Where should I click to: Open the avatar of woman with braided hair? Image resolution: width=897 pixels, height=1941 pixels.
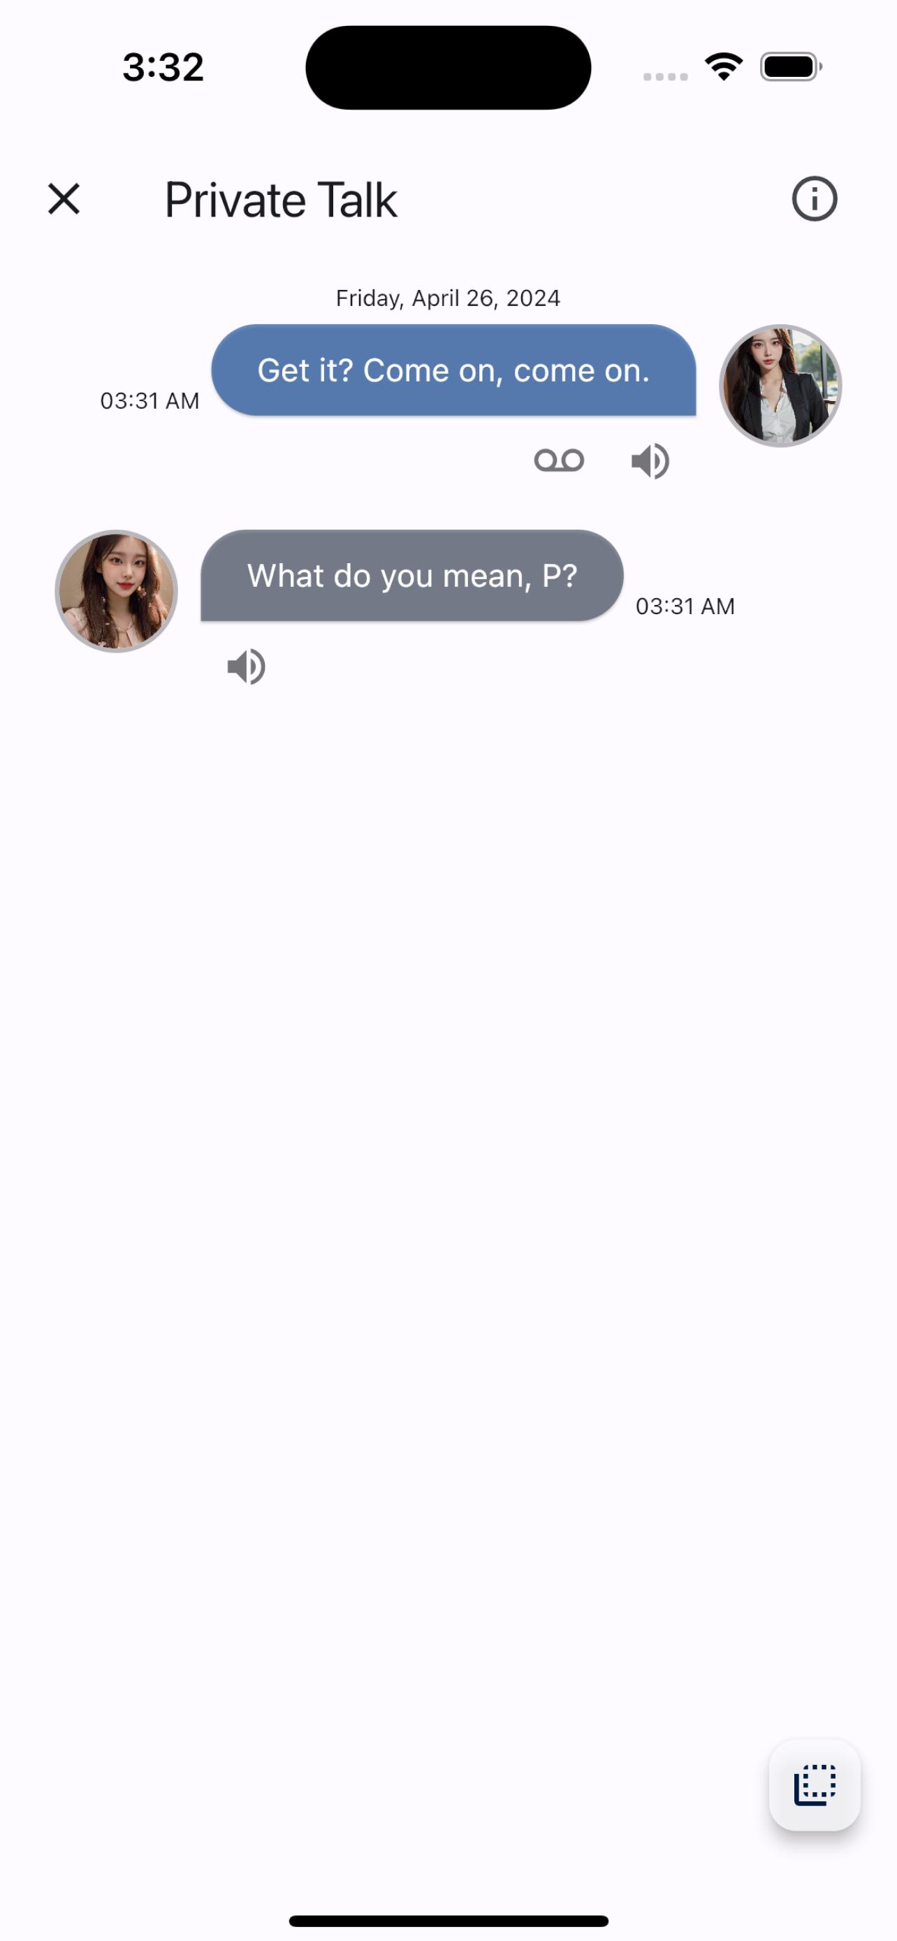(x=116, y=590)
